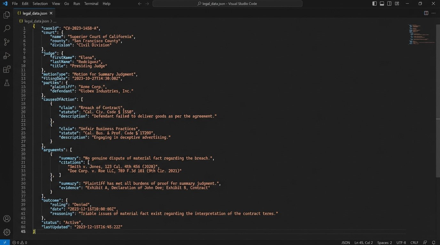Open the Customize Layout options
This screenshot has height=245, width=440.
[397, 4]
